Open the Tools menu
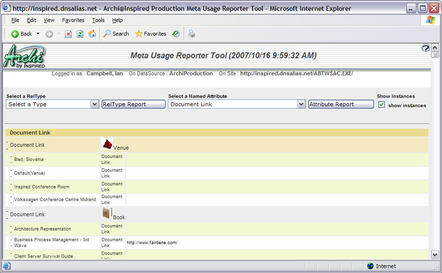This screenshot has height=273, width=442. 98,20
